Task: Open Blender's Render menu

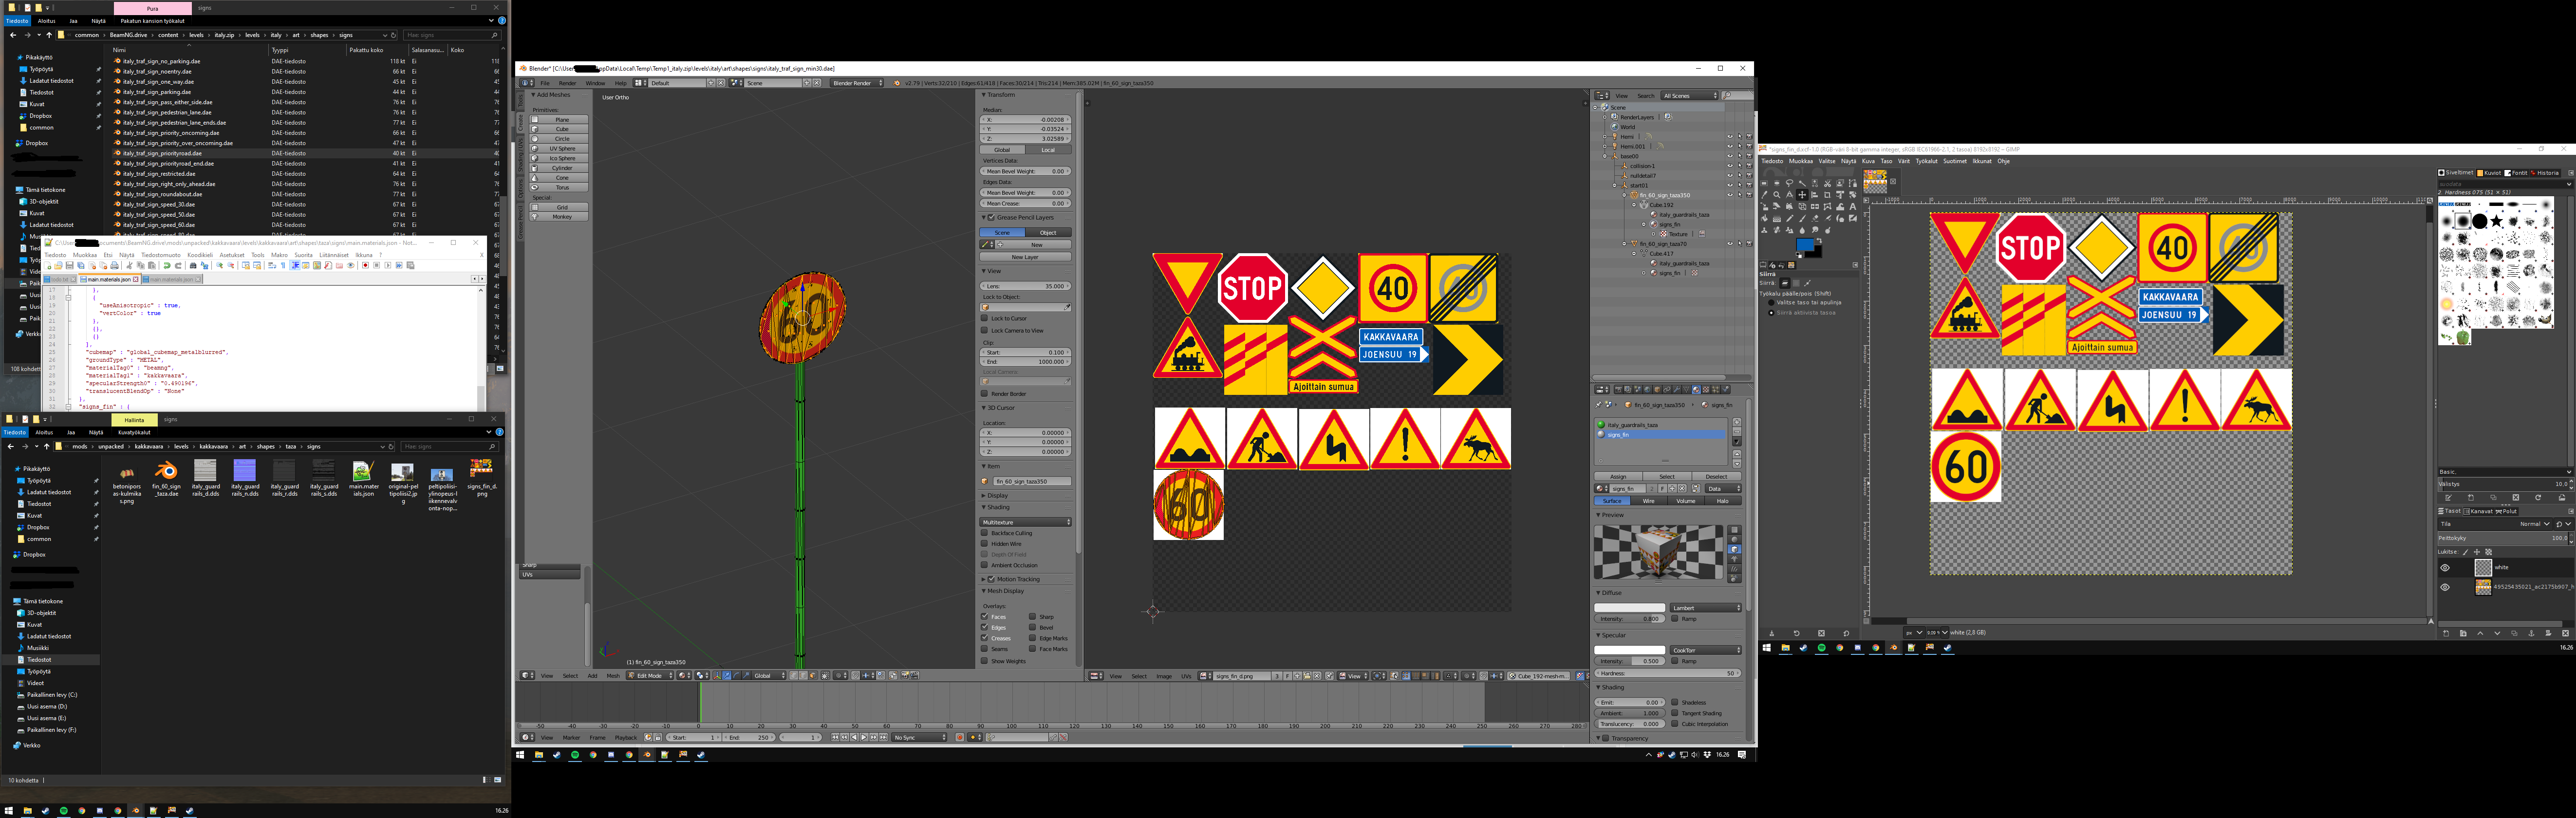Action: pos(568,83)
